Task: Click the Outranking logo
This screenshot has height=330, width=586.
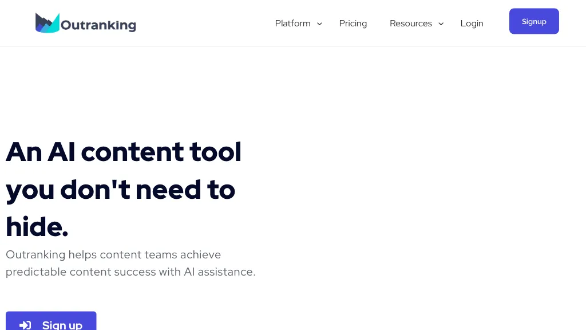Action: coord(85,22)
